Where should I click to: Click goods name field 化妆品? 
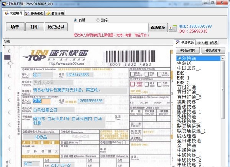[x=41, y=137]
